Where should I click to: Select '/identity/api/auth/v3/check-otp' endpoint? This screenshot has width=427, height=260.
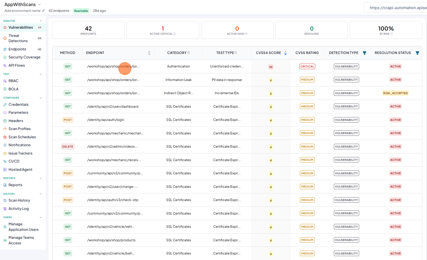113,200
